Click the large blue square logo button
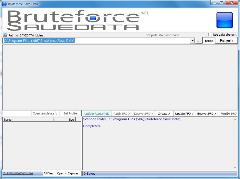Image resolution: width=240 pixels, height=179 pixels. click(x=224, y=20)
